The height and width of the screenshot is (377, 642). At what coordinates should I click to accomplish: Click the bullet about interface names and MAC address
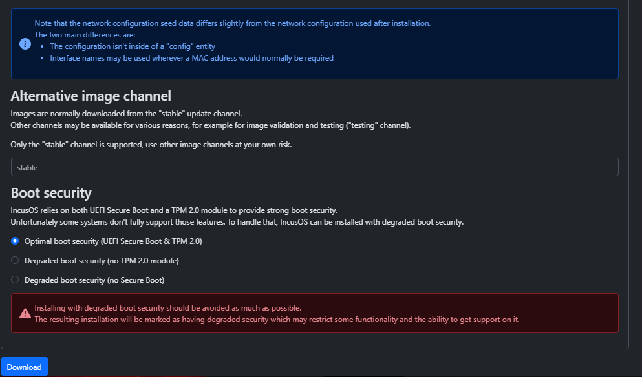pyautogui.click(x=191, y=58)
